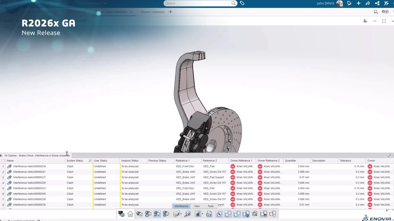This screenshot has width=394, height=221.
Task: Expand the Clash Validation tab chevron
Action: pos(131,12)
